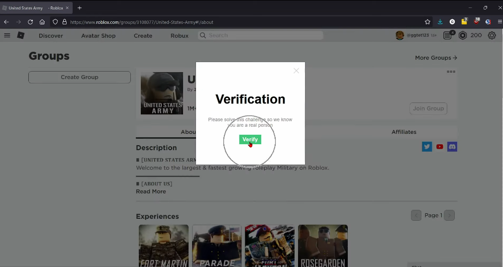This screenshot has height=267, width=503.
Task: Click the Roblox search field
Action: click(260, 35)
